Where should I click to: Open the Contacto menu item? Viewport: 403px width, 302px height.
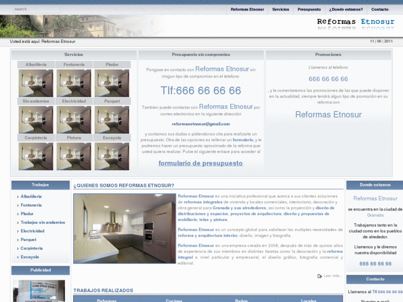[380, 9]
